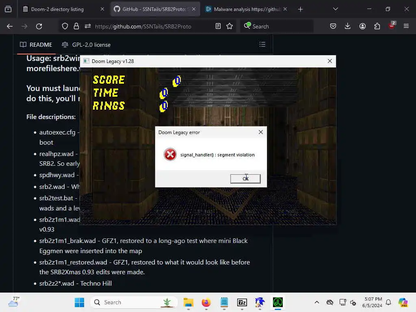Image resolution: width=416 pixels, height=312 pixels.
Task: Open Save to Pocket button
Action: pyautogui.click(x=333, y=26)
